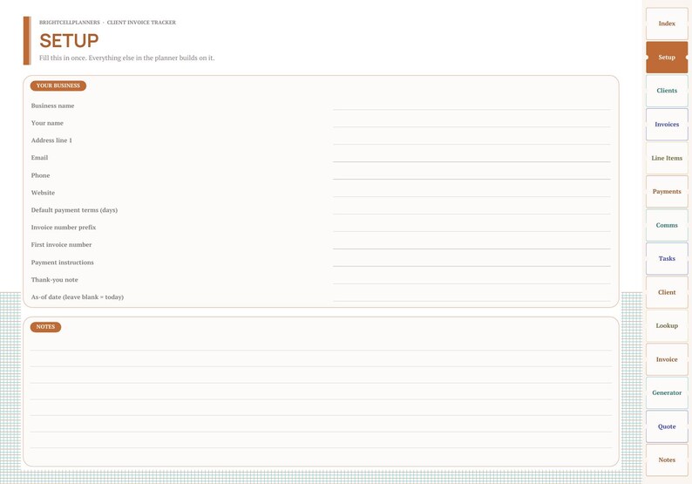
Task: Open the Index tab
Action: coord(667,24)
